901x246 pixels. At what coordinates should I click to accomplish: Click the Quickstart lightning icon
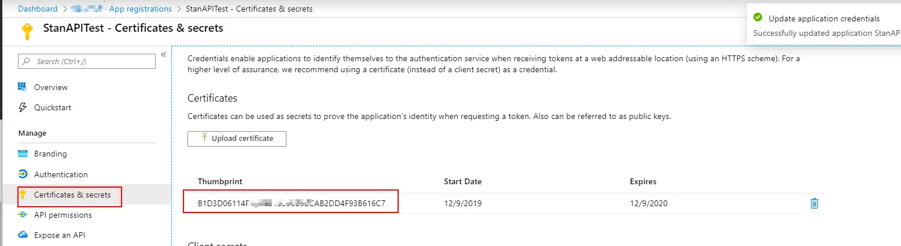(x=23, y=107)
